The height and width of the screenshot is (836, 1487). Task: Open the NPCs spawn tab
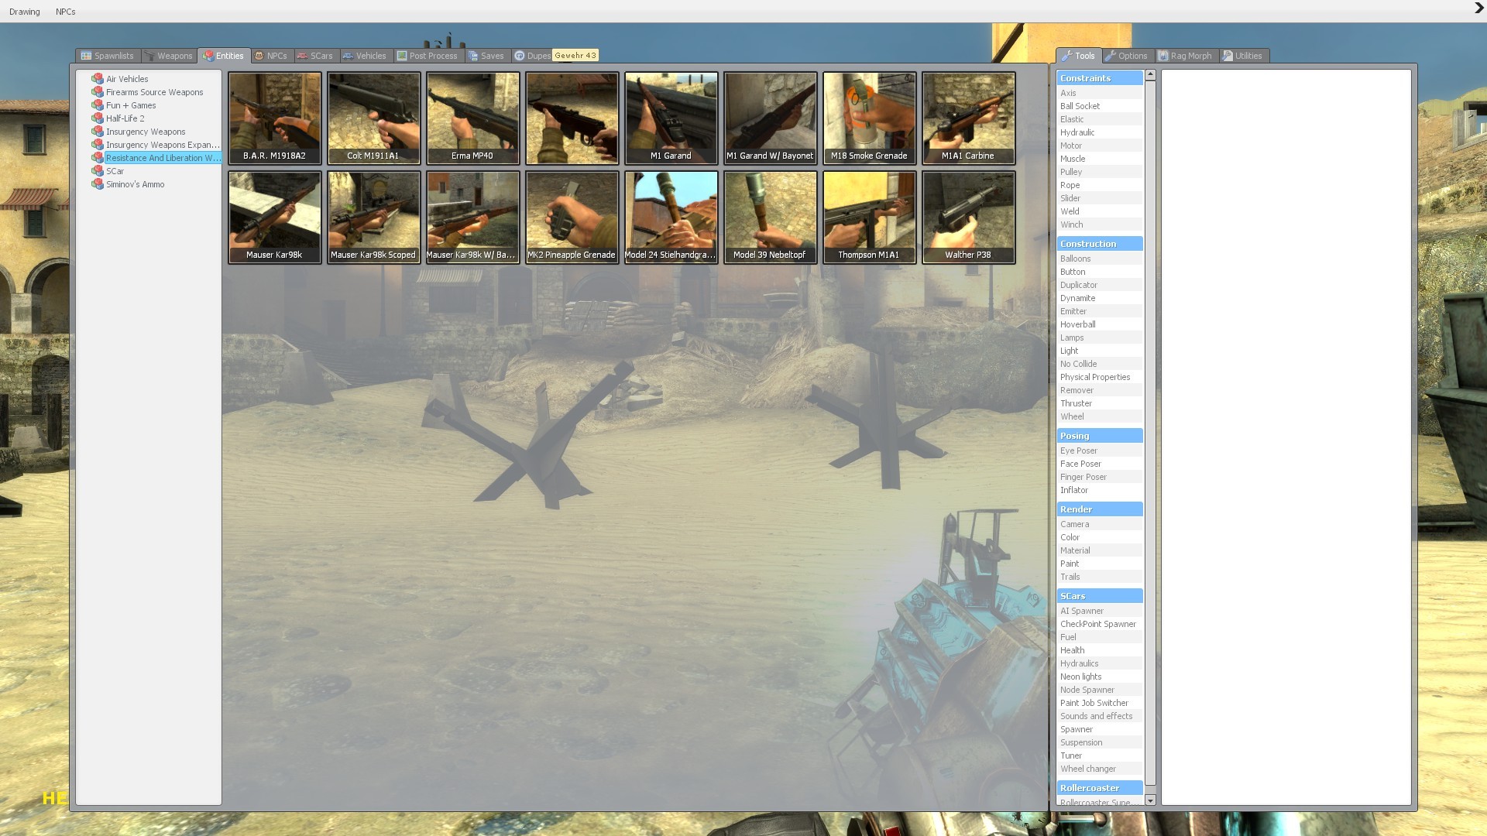click(270, 56)
